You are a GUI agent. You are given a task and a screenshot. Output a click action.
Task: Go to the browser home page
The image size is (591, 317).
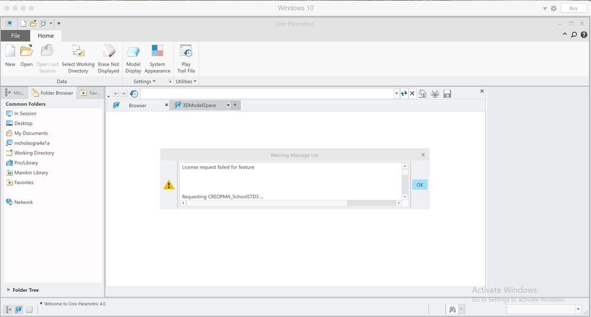pyautogui.click(x=422, y=93)
